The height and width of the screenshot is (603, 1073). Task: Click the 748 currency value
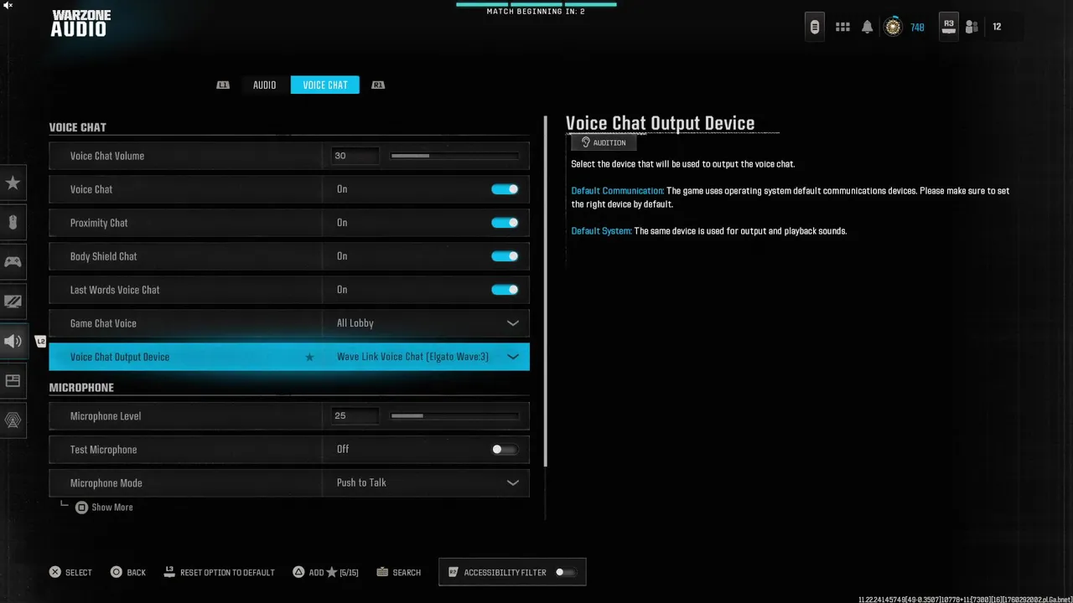tap(917, 27)
